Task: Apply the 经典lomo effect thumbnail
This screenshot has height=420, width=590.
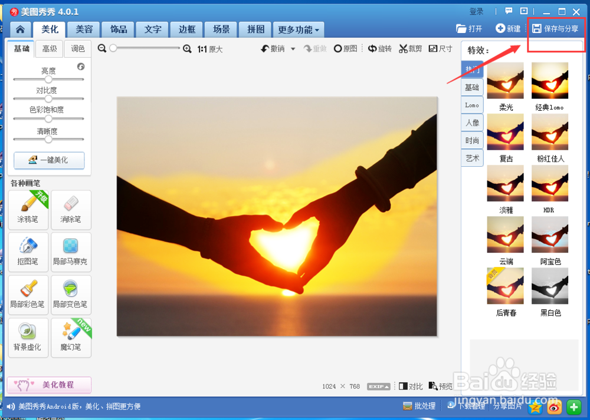Action: [x=550, y=80]
